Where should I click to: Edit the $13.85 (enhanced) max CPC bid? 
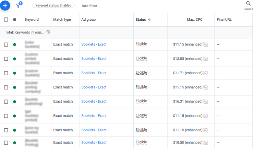tap(188, 59)
